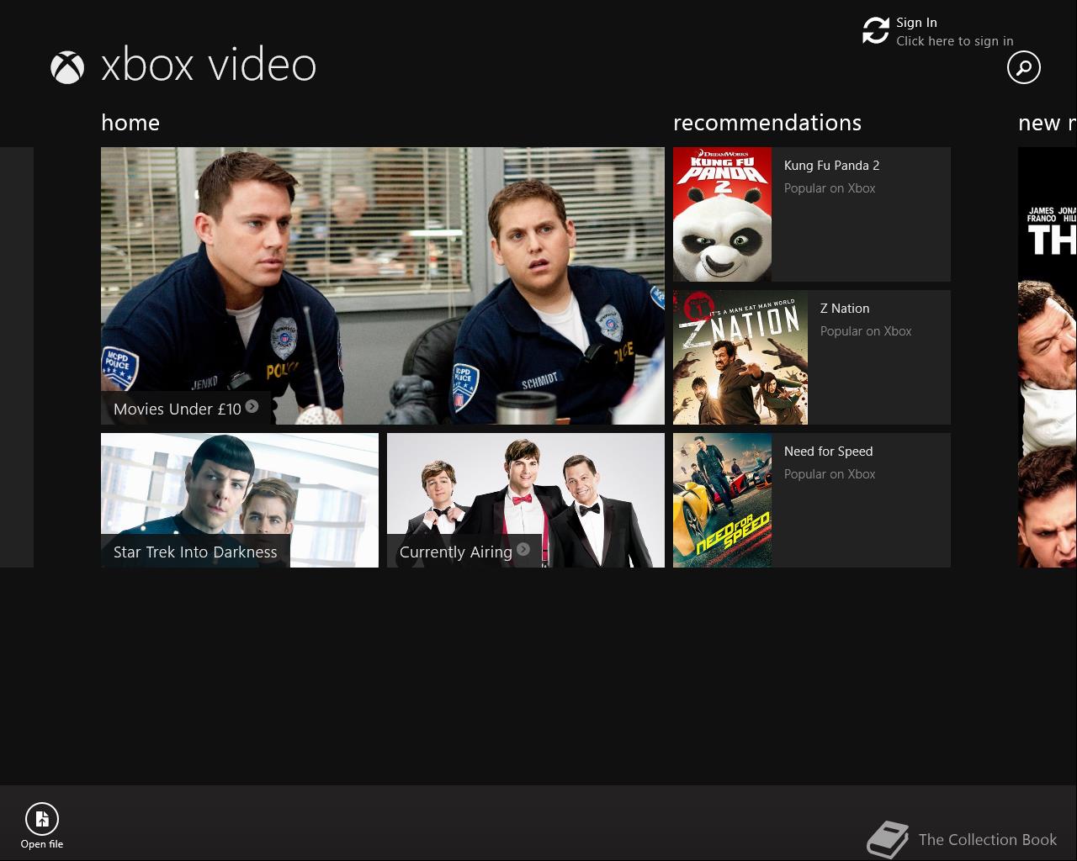Image resolution: width=1077 pixels, height=861 pixels.
Task: Open the partially visible new section heading
Action: pos(1047,123)
